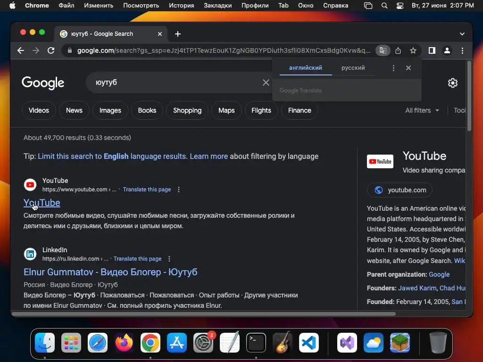The width and height of the screenshot is (483, 362).
Task: Toggle Chrome side panel icon
Action: [432, 50]
